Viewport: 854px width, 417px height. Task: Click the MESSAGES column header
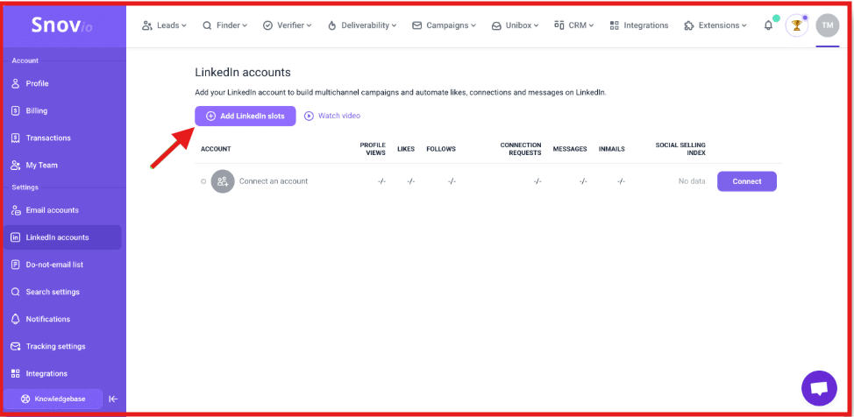[570, 149]
